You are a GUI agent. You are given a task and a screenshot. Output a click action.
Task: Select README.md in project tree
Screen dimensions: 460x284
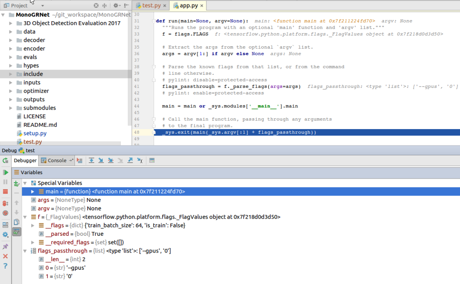40,125
